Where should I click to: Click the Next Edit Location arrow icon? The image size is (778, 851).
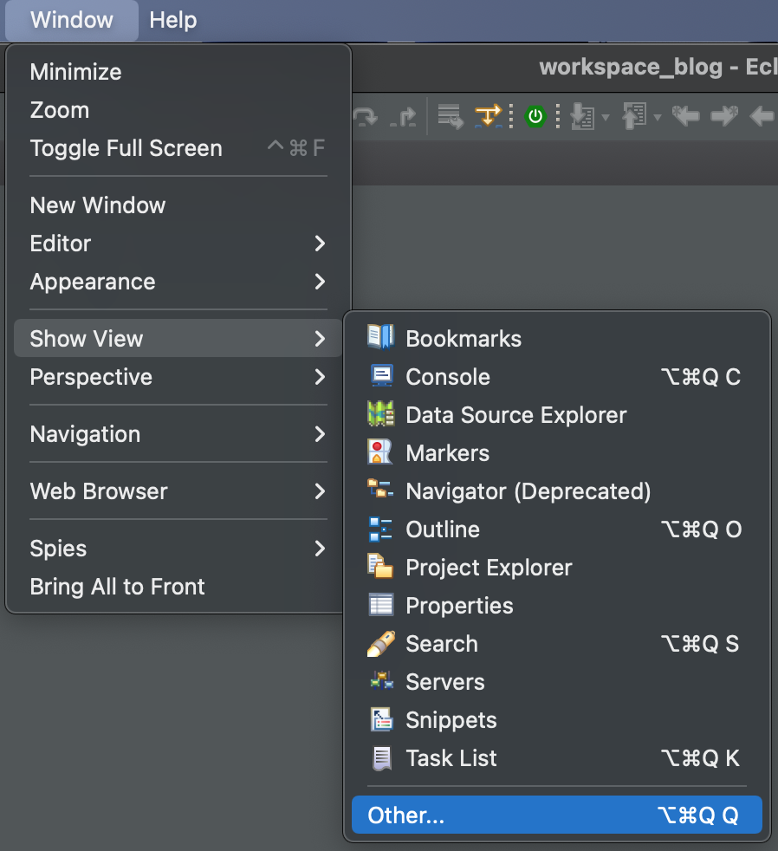(x=724, y=116)
